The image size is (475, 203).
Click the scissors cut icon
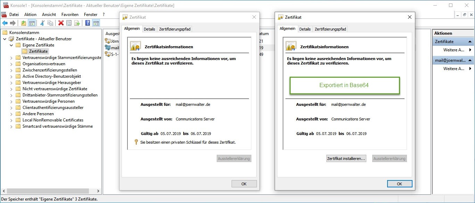coord(42,23)
